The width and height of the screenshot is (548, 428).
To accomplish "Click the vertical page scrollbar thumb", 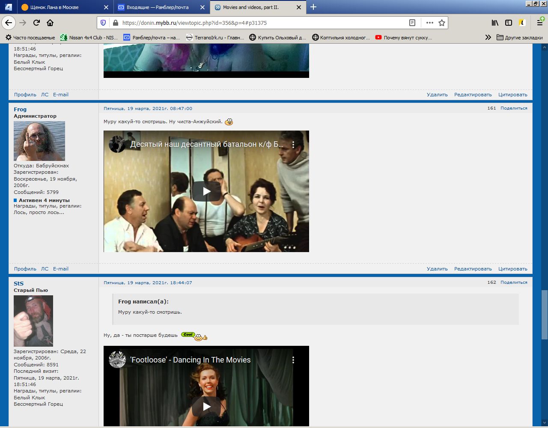I will pos(544,315).
